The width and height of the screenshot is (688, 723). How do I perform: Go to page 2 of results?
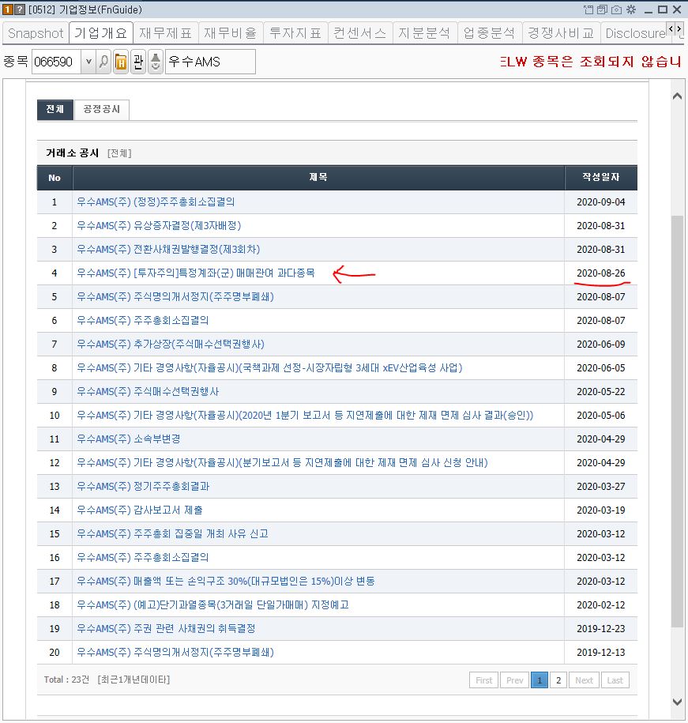558,680
